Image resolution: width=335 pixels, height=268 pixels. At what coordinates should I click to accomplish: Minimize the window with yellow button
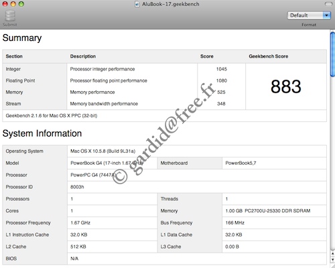click(x=13, y=4)
